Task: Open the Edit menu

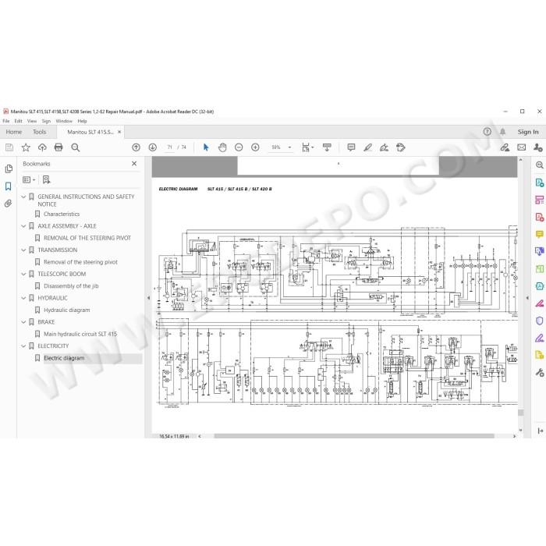Action: pos(18,121)
